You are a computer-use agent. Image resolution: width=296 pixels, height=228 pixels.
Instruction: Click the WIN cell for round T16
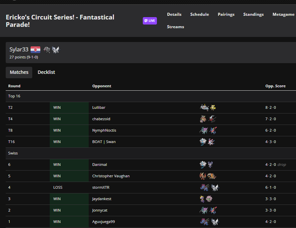69,142
